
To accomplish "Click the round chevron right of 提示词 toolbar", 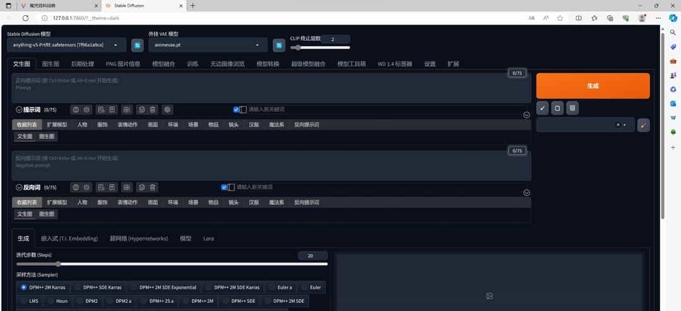I will point(527,115).
